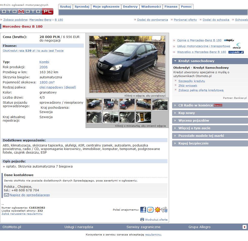The image size is (248, 241).
Task: Click phone number +48 608 678 704
Action: (x=25, y=190)
